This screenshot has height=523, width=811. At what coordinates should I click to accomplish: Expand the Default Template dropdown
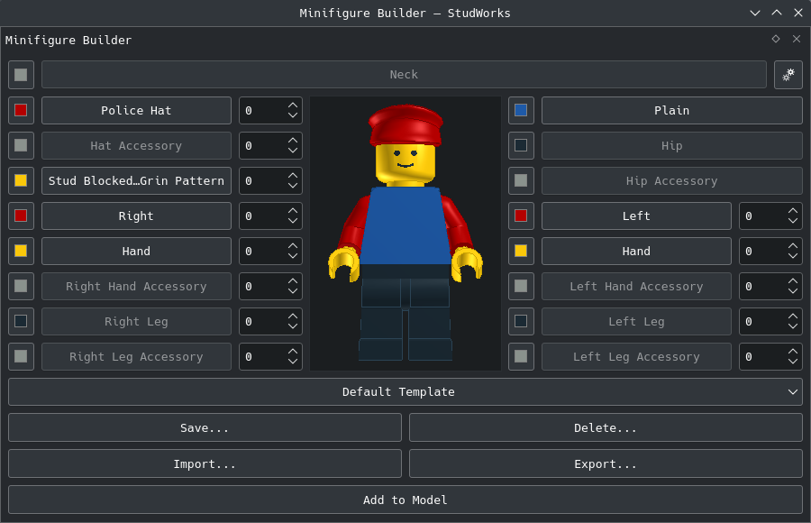click(405, 392)
